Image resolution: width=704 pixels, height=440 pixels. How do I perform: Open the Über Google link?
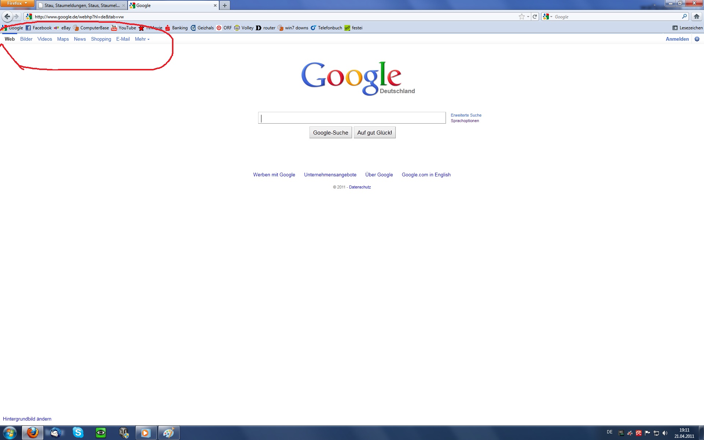(x=379, y=175)
